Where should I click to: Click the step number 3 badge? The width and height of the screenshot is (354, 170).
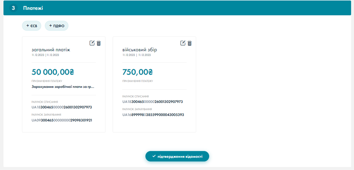click(x=14, y=8)
